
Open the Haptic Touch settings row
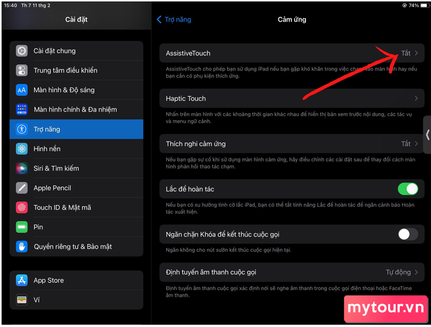click(292, 99)
